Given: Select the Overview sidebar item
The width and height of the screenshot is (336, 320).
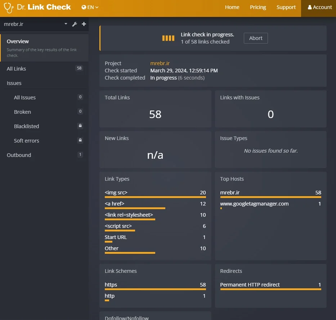Looking at the screenshot, I should pyautogui.click(x=44, y=48).
